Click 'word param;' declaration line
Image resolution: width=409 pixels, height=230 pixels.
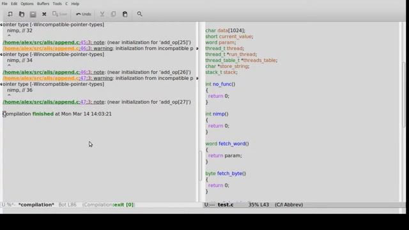(220, 42)
